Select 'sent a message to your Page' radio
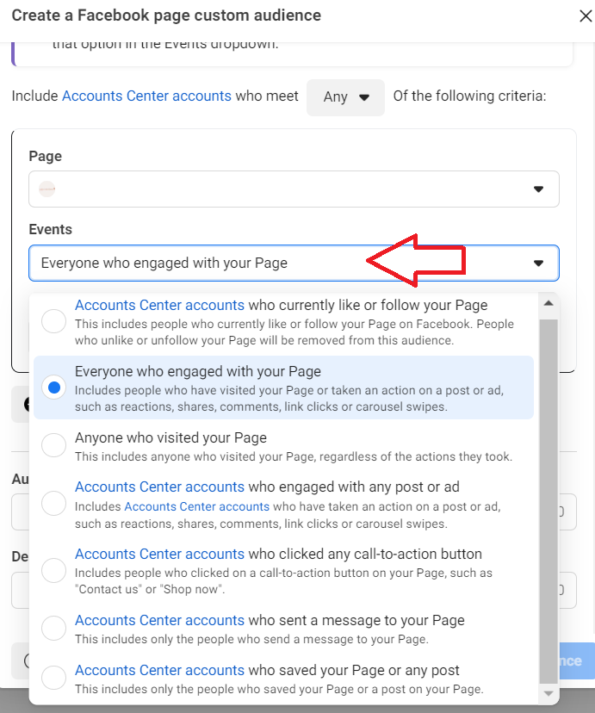The image size is (595, 713). 53,628
